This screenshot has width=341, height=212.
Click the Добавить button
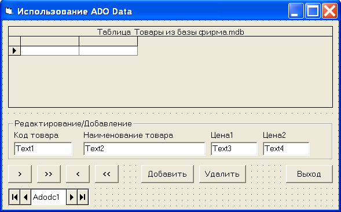tap(167, 174)
